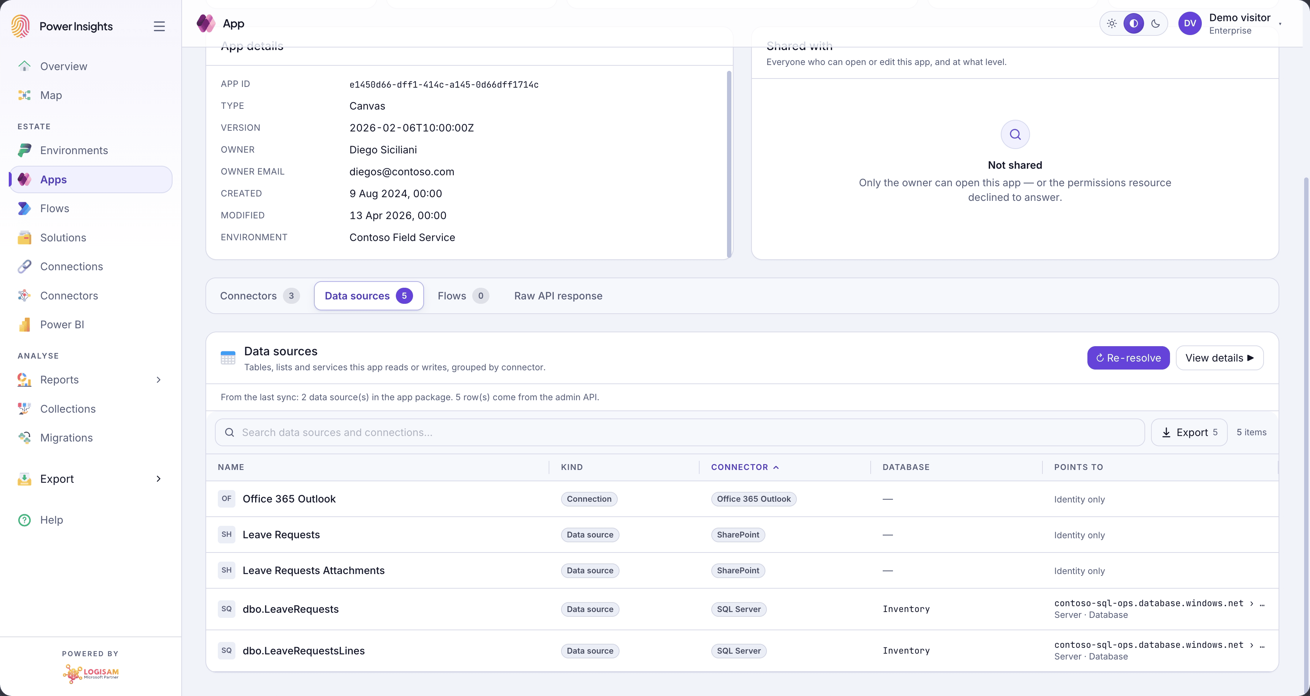Click the Collections sidebar icon
The image size is (1310, 696).
(x=24, y=409)
